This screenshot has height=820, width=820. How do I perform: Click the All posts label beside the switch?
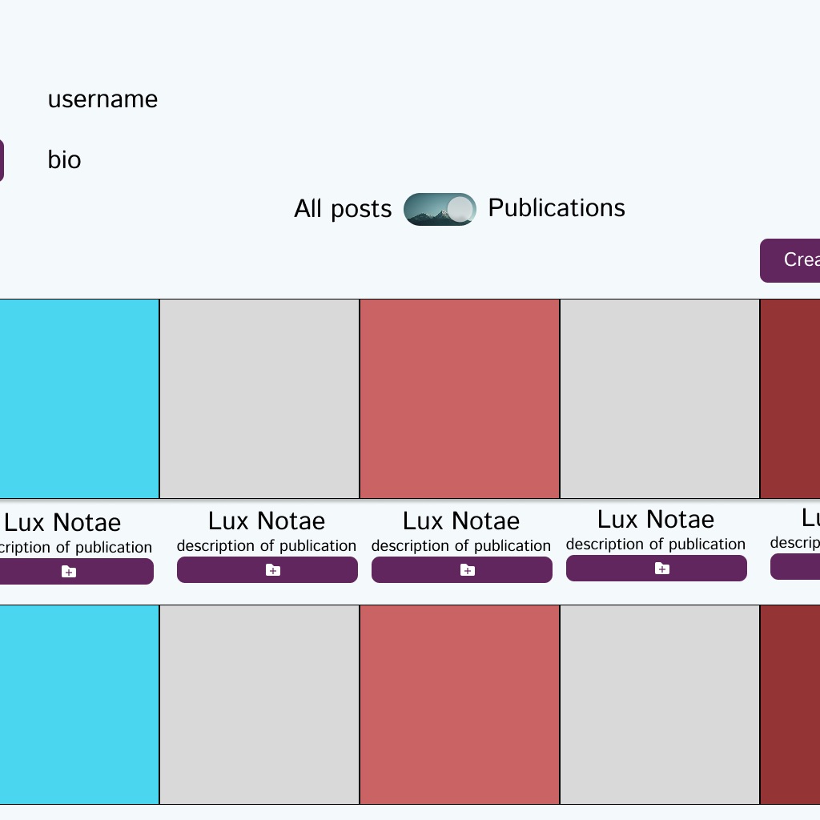coord(343,209)
